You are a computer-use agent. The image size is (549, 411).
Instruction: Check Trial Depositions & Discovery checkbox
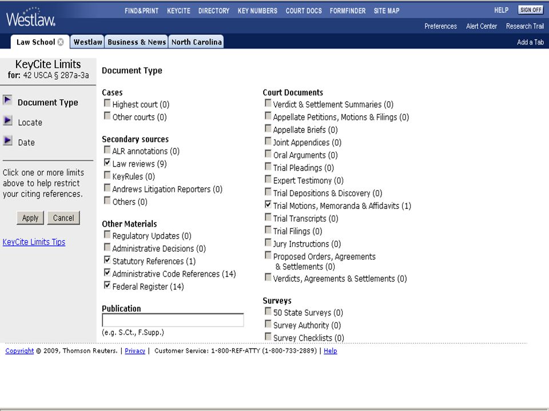click(x=268, y=192)
